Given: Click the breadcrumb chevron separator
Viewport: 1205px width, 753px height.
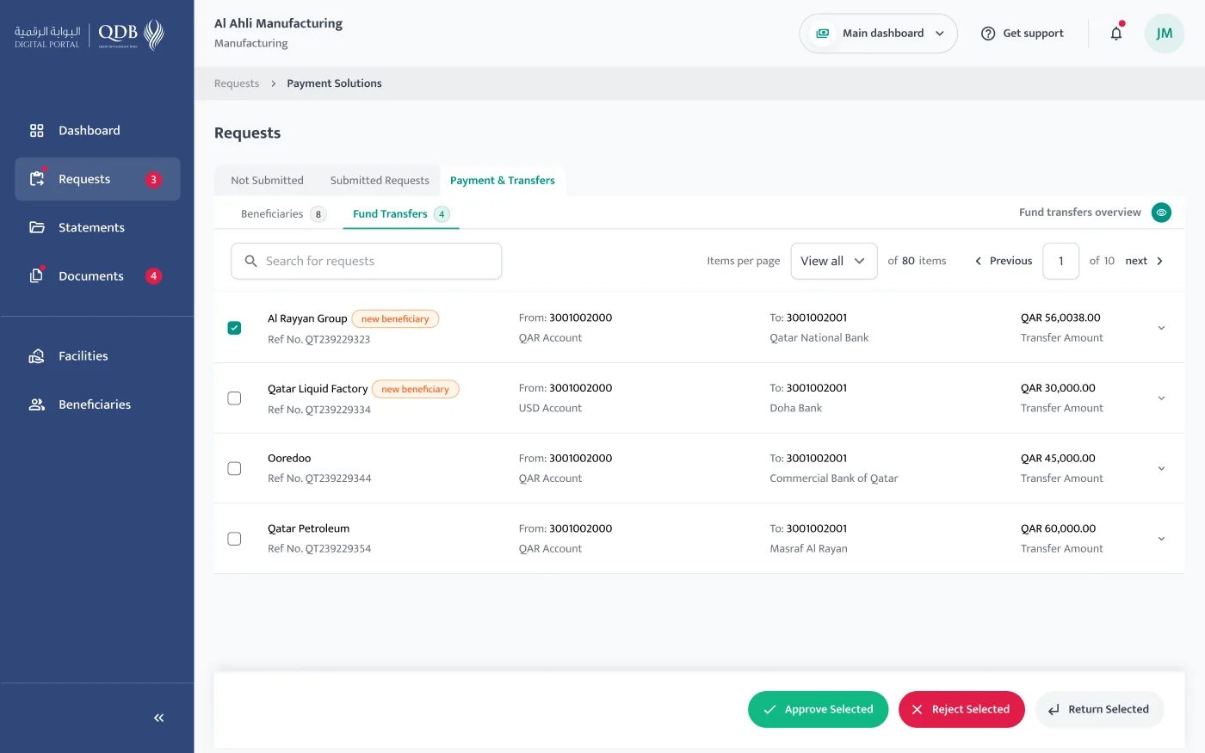Looking at the screenshot, I should (273, 83).
